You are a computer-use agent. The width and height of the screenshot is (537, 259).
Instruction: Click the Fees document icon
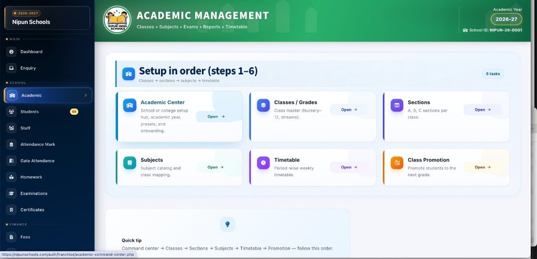(12, 237)
